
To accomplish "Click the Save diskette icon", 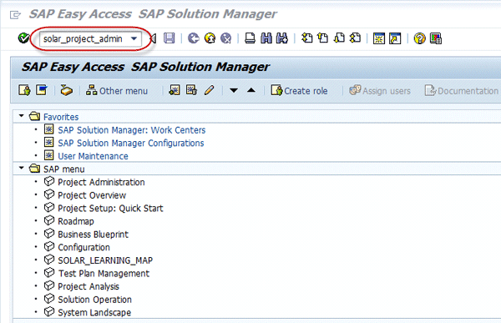I will [169, 38].
